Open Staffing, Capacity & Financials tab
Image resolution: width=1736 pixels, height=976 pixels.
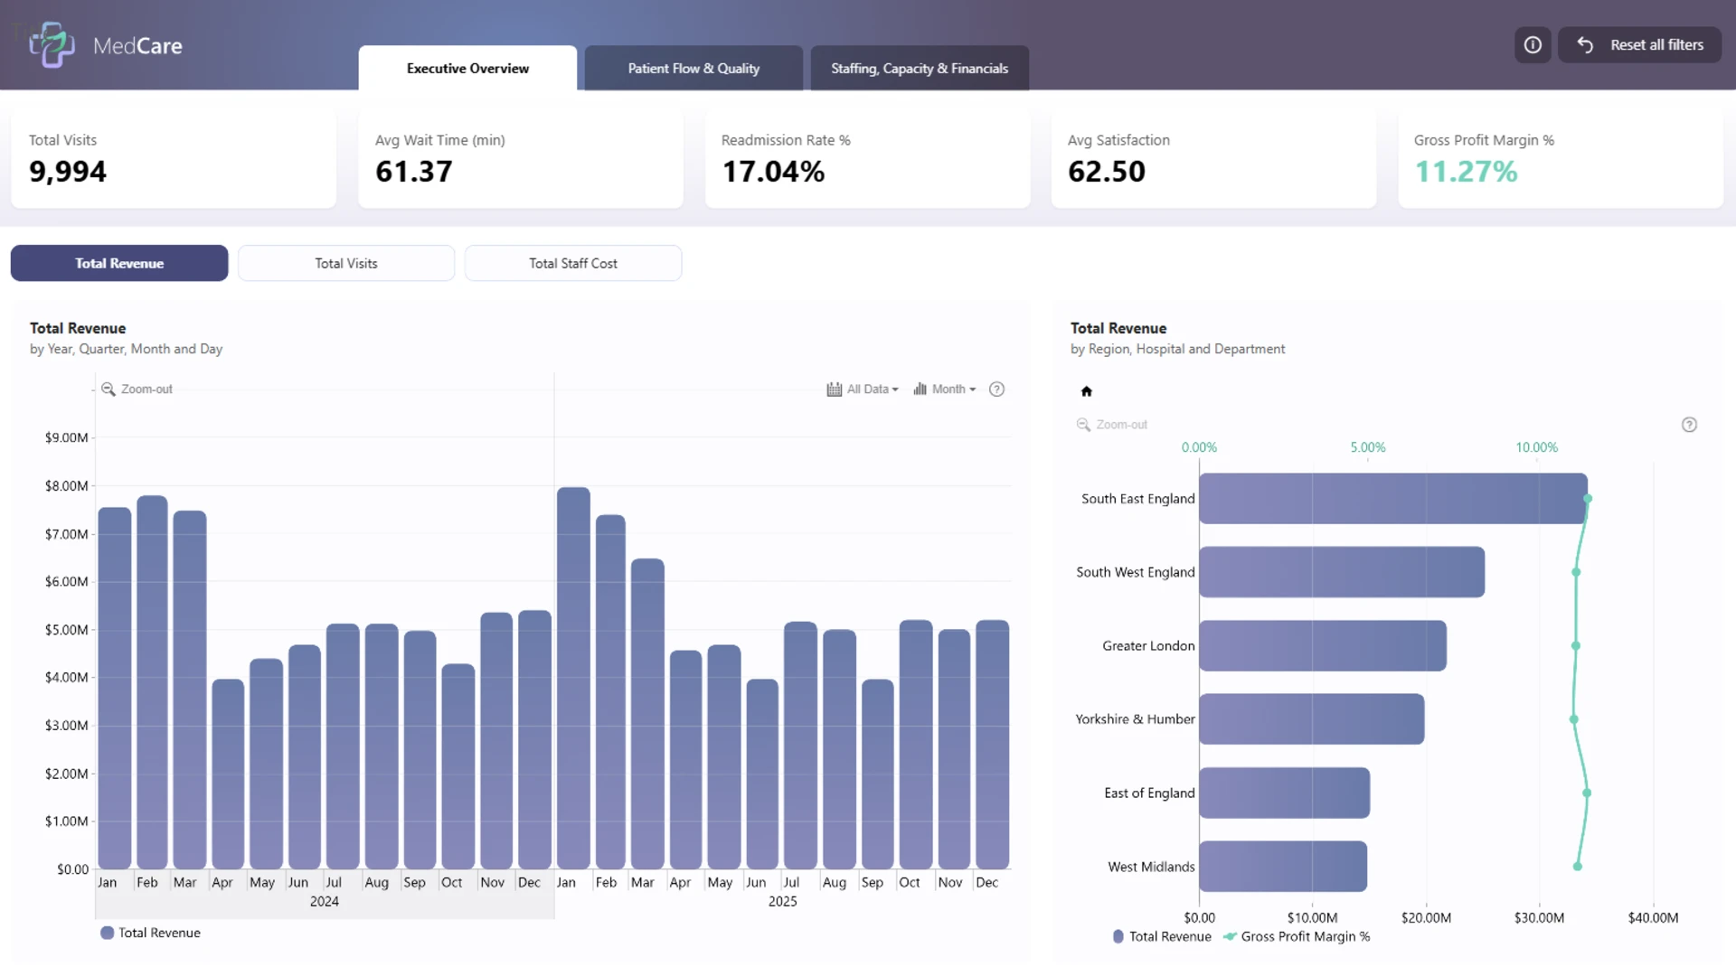(920, 69)
